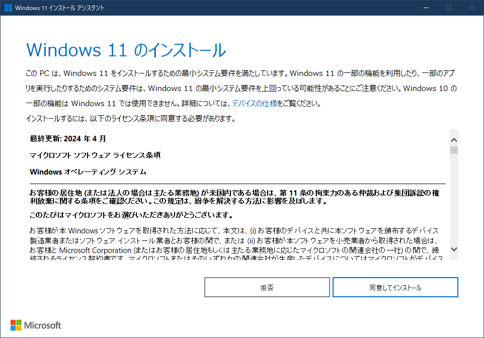The image size is (484, 338).
Task: Click the line インストールするには、以下のライセンス条項に同意する必要があります。
Action: [131, 119]
